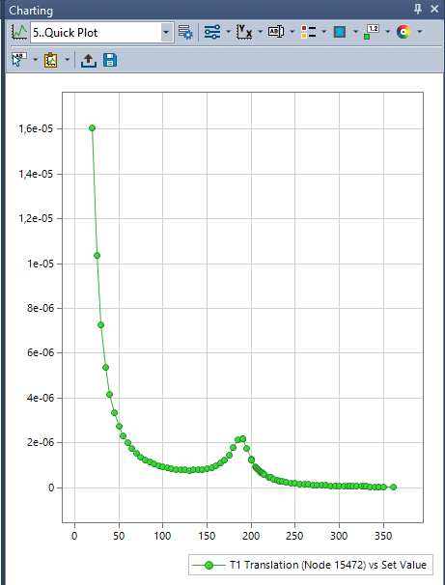This screenshot has height=585, width=445.
Task: Close the Charting pane
Action: point(434,9)
